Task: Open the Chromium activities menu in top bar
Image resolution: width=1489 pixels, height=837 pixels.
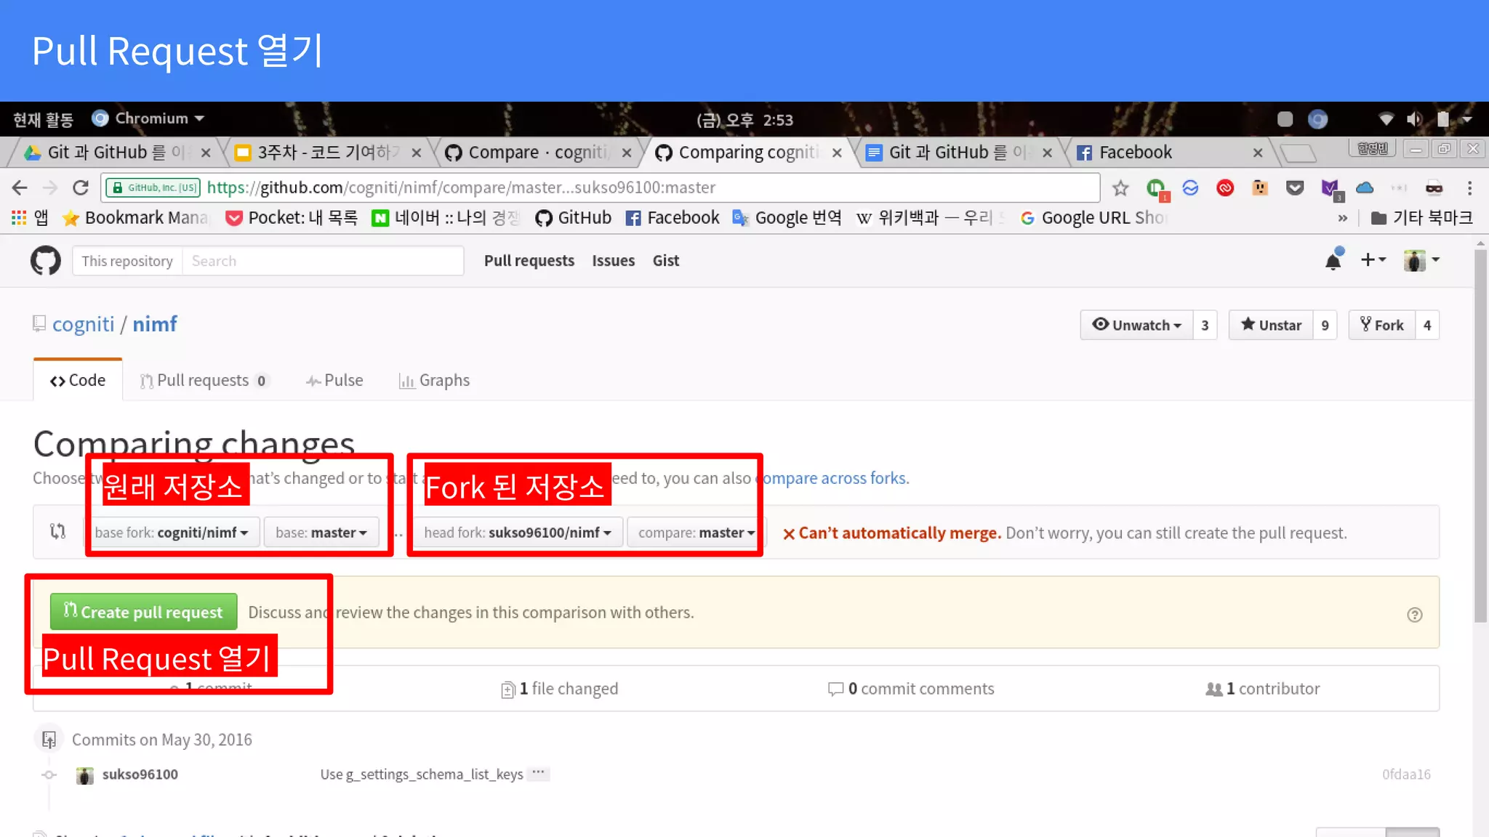Action: 148,118
